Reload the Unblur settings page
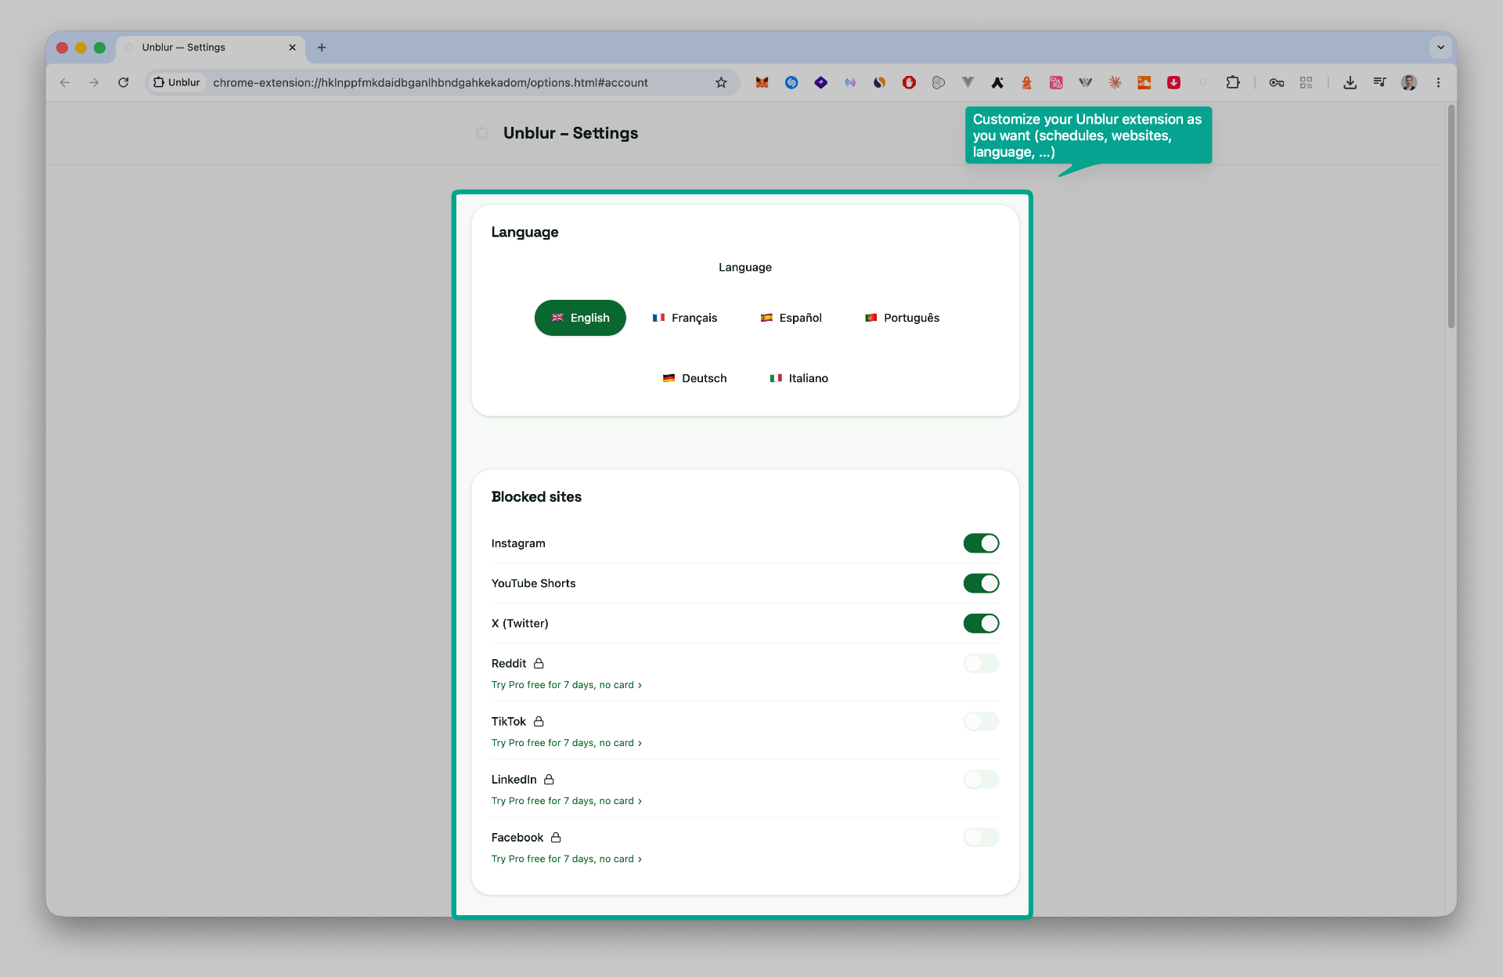1503x977 pixels. 124,82
